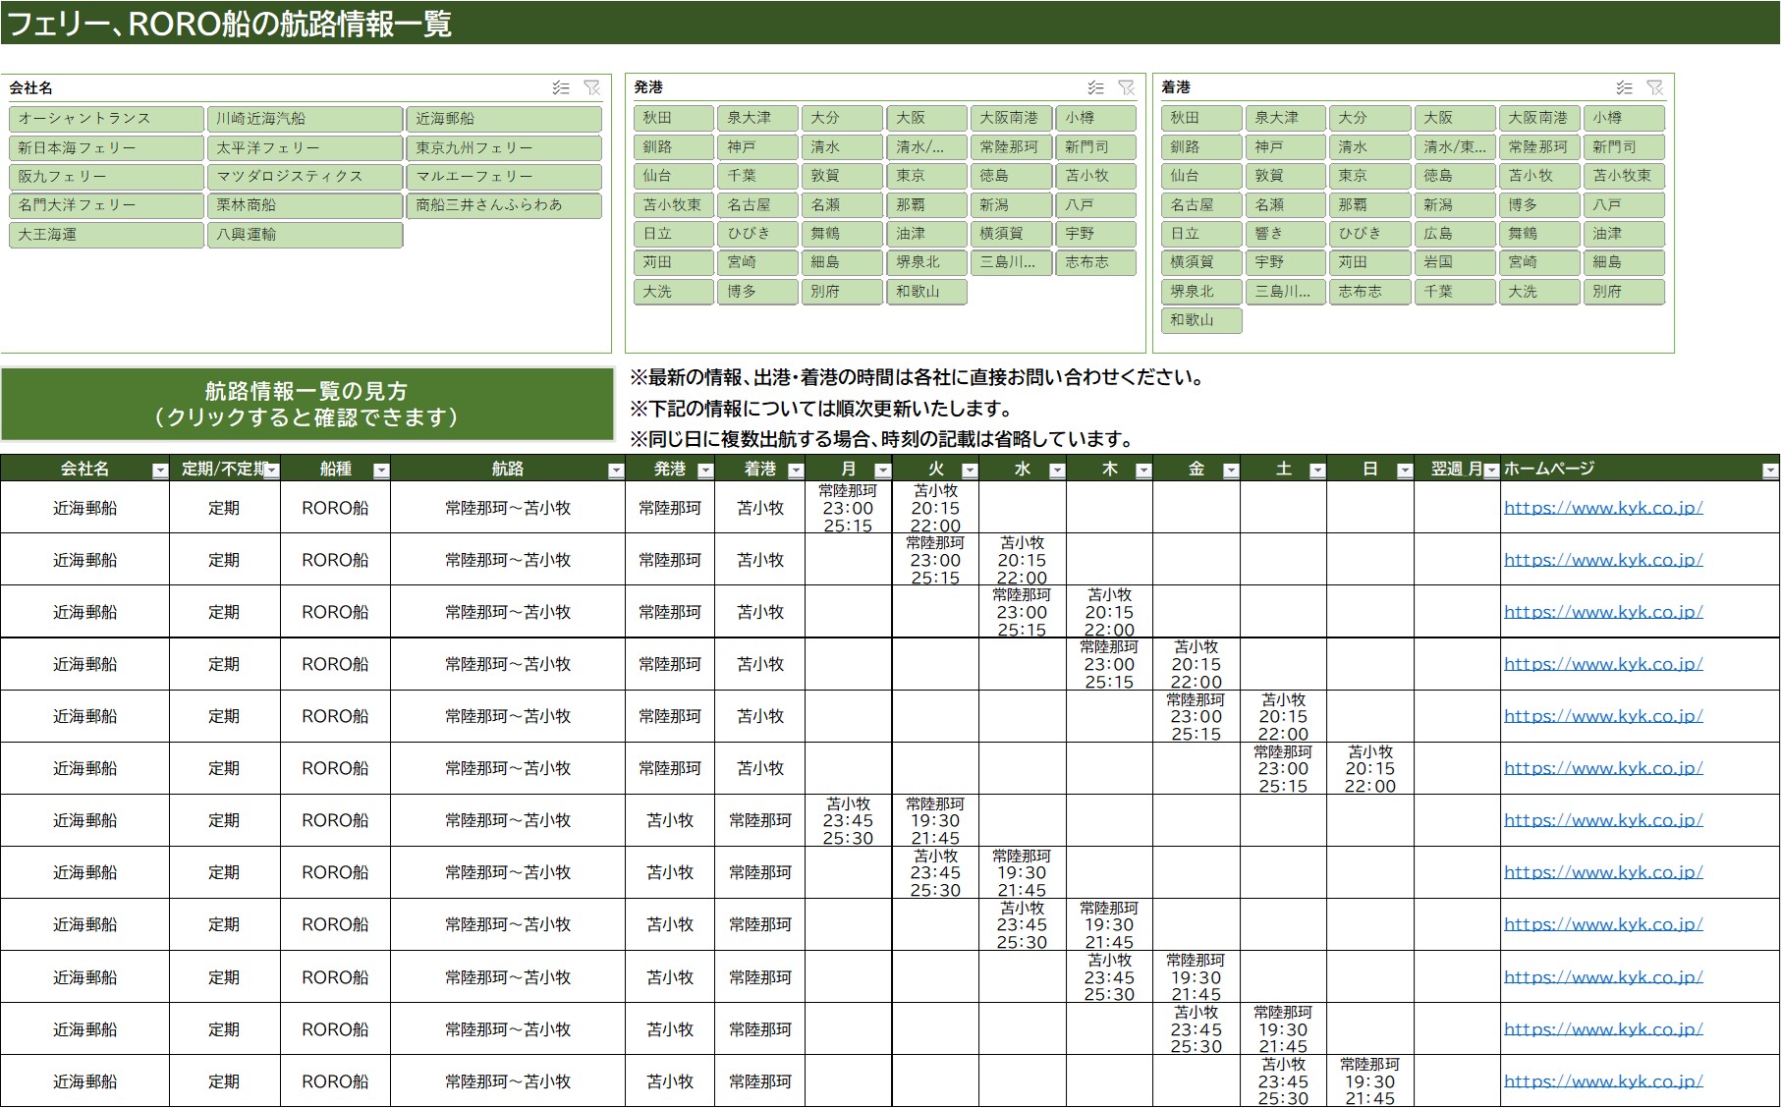Click 航路情報一覧の見方 green button

(x=307, y=404)
